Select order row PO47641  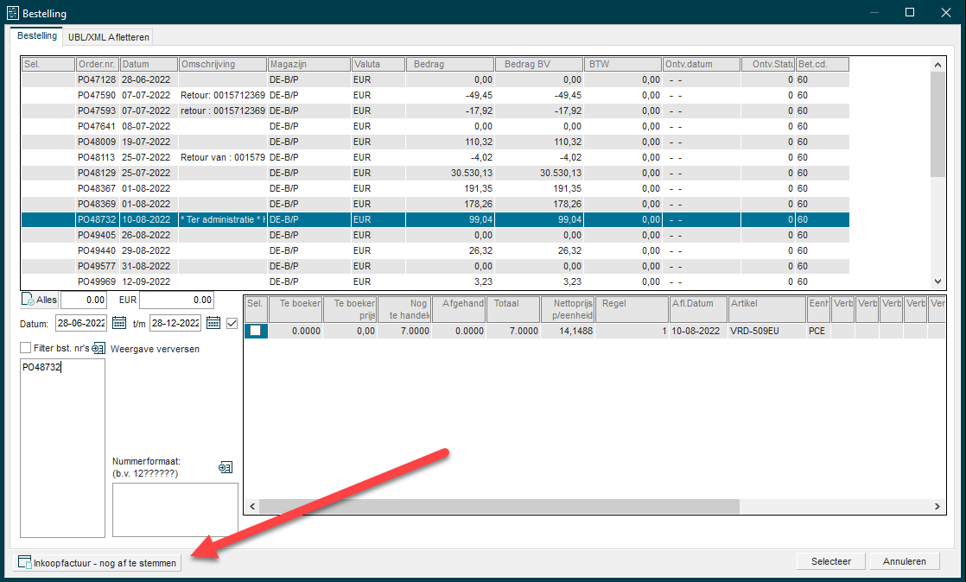(x=435, y=126)
